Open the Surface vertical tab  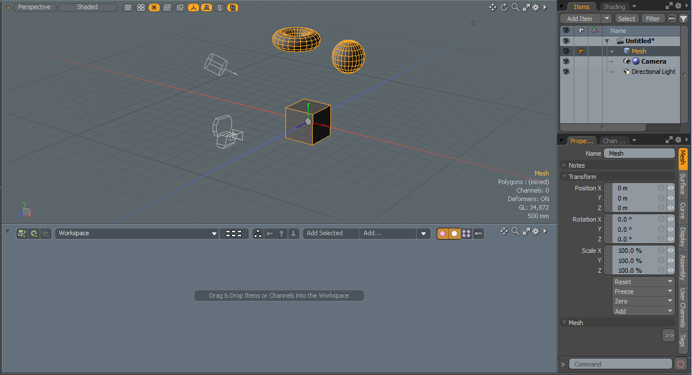click(683, 184)
